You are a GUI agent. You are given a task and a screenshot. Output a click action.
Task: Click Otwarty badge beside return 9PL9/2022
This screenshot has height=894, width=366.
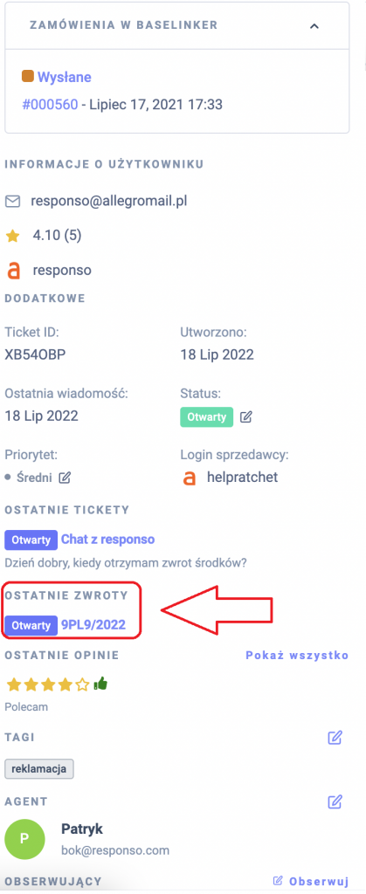[x=31, y=625]
